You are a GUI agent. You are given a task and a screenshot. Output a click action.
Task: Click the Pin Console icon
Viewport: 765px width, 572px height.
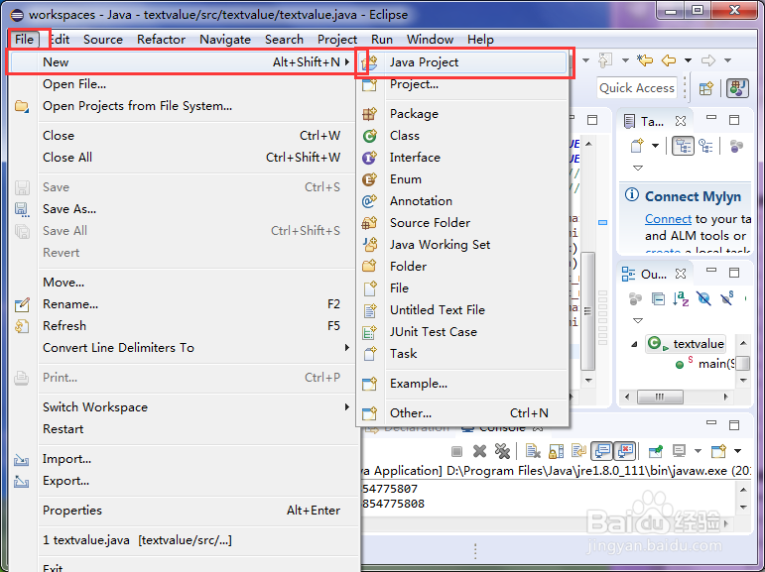pyautogui.click(x=656, y=452)
